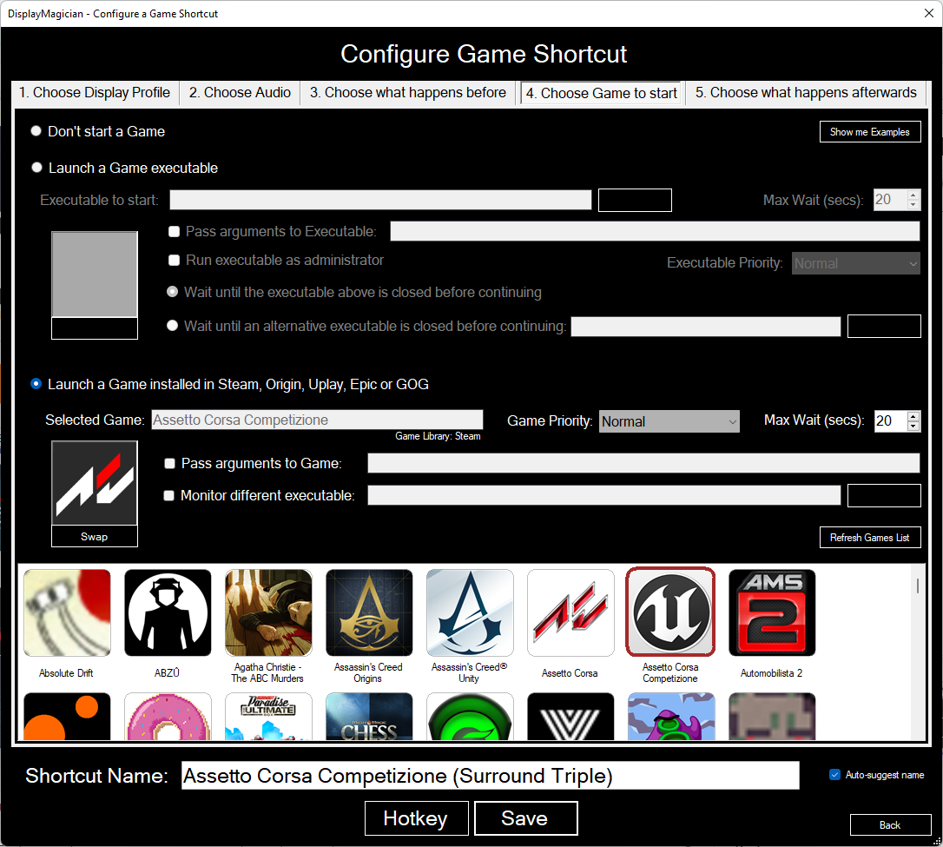
Task: Choose the Assetto Corsa game icon
Action: (570, 612)
